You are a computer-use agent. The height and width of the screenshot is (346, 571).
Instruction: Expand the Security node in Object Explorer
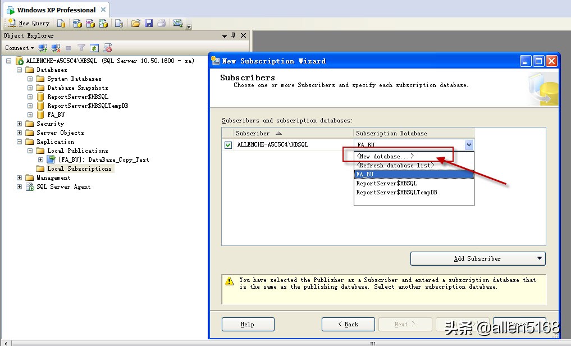click(x=19, y=124)
